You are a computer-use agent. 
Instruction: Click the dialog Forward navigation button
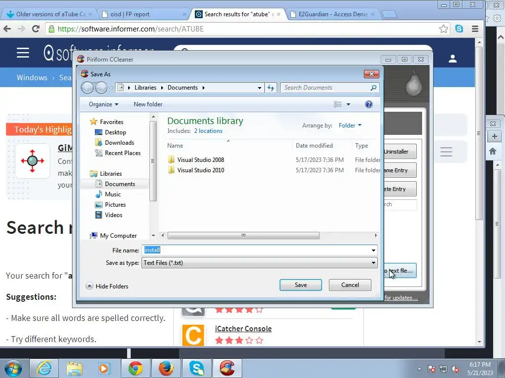(101, 88)
